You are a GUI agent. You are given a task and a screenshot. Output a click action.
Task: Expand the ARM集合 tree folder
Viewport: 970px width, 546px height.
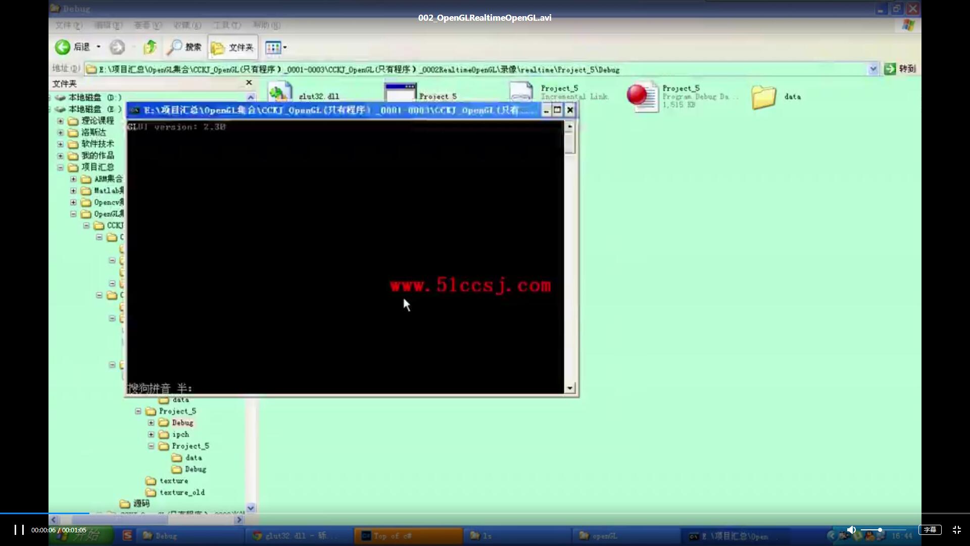pyautogui.click(x=73, y=179)
